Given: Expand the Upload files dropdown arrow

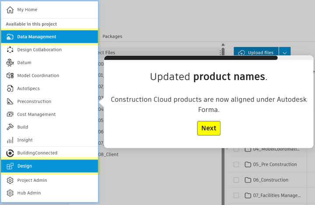Looking at the screenshot, I should tap(284, 52).
